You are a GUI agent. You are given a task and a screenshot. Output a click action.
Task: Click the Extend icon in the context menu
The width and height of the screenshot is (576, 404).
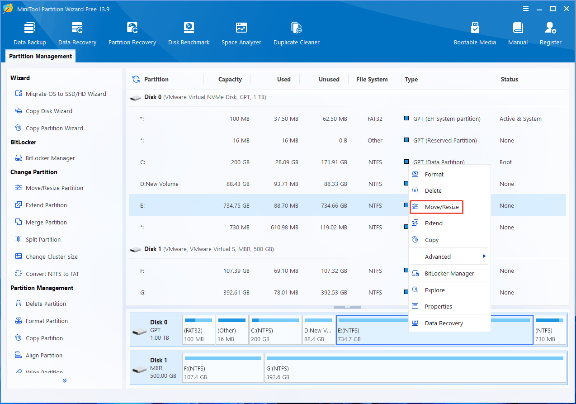415,223
